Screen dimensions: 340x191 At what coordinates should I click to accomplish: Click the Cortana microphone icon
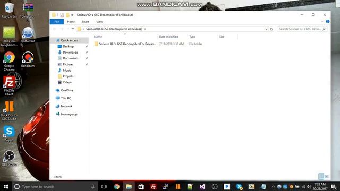(x=92, y=186)
